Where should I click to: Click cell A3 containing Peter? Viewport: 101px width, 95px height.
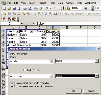coord(13,38)
